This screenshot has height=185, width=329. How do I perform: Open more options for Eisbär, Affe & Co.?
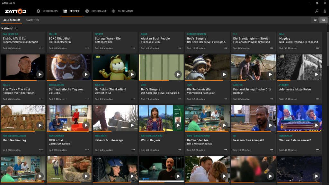(x=40, y=48)
